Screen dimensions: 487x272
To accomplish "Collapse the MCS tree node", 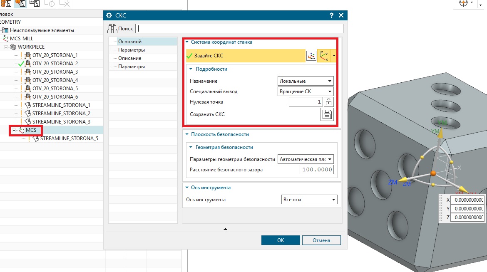I will (13, 130).
